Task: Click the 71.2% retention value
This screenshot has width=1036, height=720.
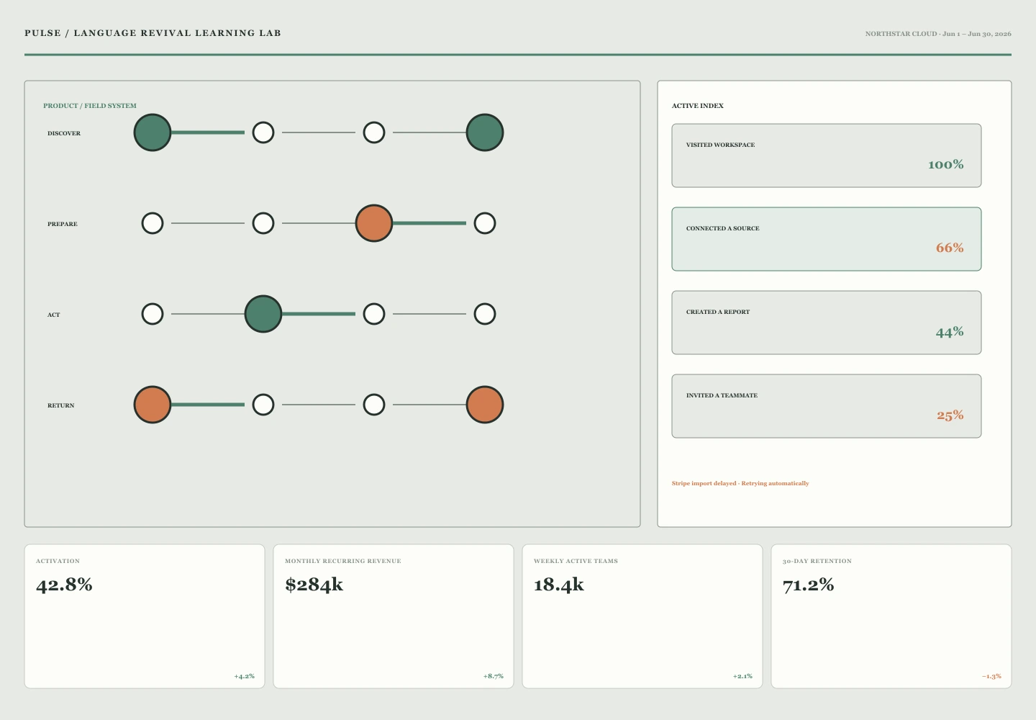Action: click(x=808, y=585)
